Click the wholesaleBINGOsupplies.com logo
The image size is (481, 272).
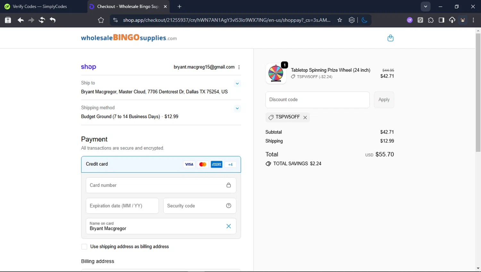(129, 38)
